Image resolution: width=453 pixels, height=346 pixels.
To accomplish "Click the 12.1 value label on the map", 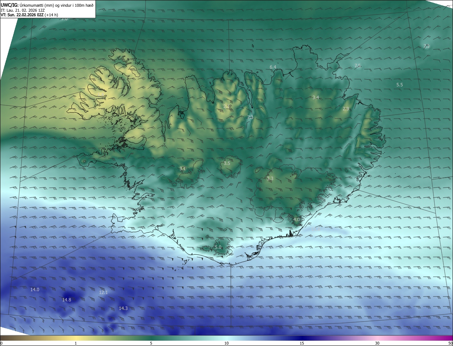I will point(103,292).
